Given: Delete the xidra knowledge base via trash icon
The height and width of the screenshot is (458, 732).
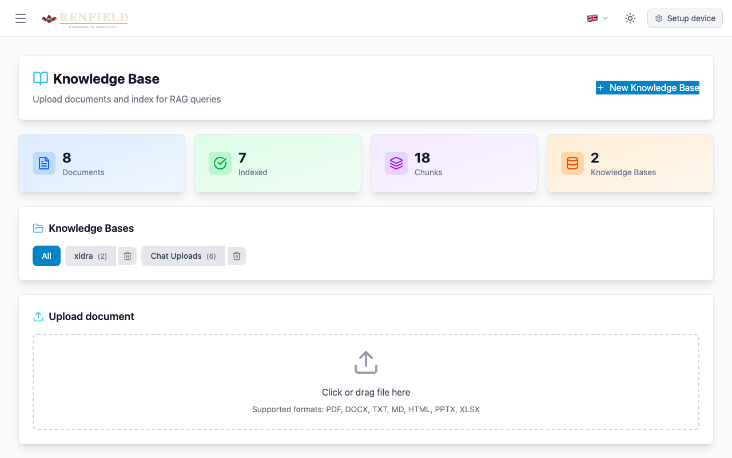Looking at the screenshot, I should (x=128, y=256).
